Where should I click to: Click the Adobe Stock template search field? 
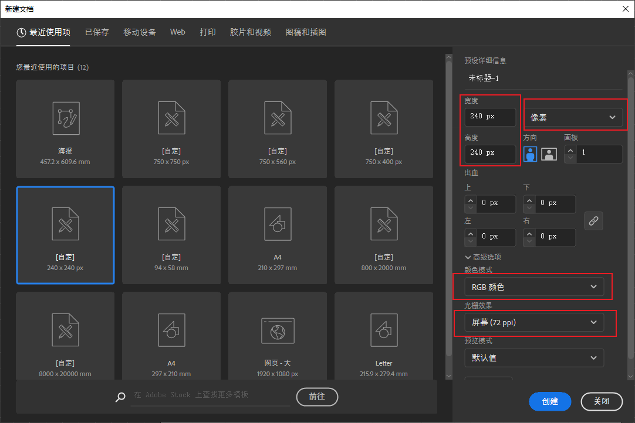[x=211, y=395]
